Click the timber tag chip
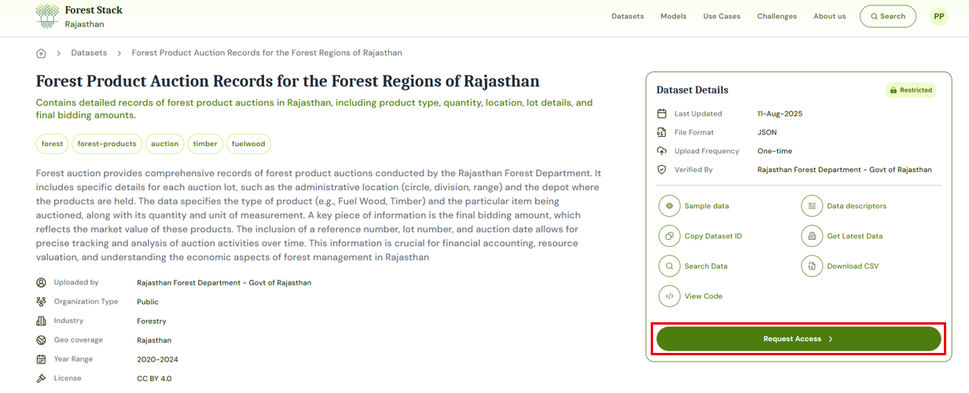Screen dimensions: 969x393 tap(205, 144)
